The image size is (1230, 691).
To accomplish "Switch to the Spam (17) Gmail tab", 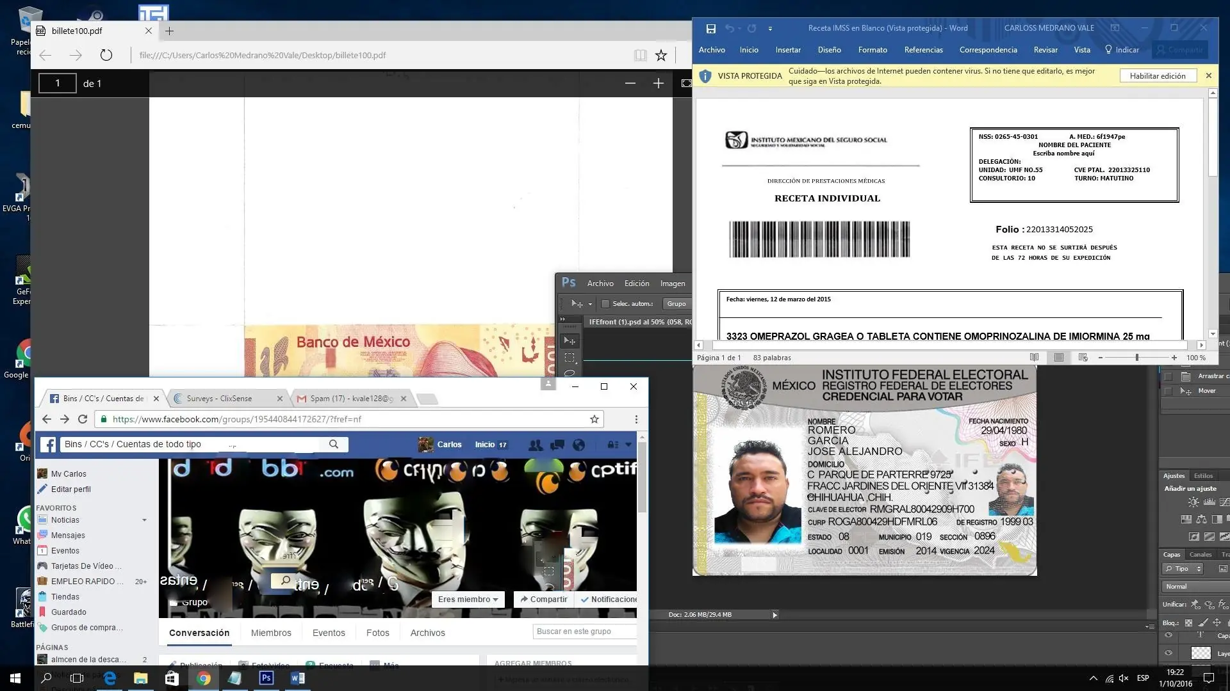I will [352, 399].
